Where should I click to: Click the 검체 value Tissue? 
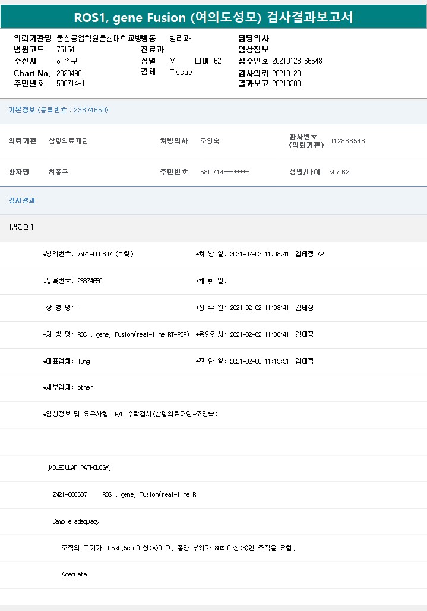tap(181, 72)
